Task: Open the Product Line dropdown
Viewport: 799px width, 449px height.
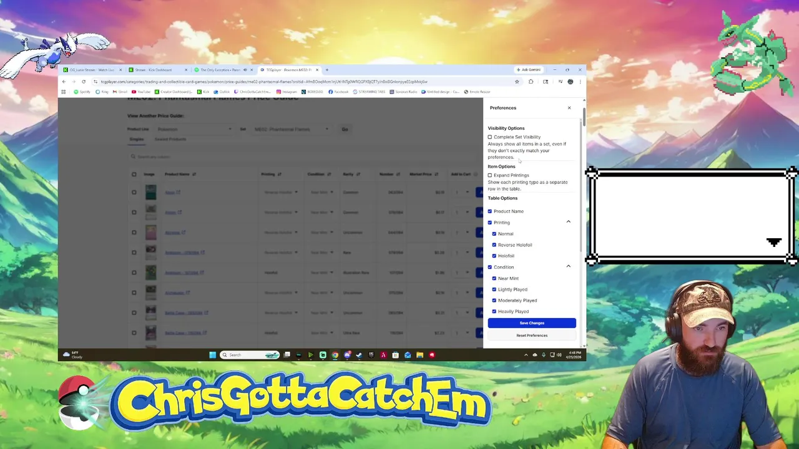Action: coord(194,129)
